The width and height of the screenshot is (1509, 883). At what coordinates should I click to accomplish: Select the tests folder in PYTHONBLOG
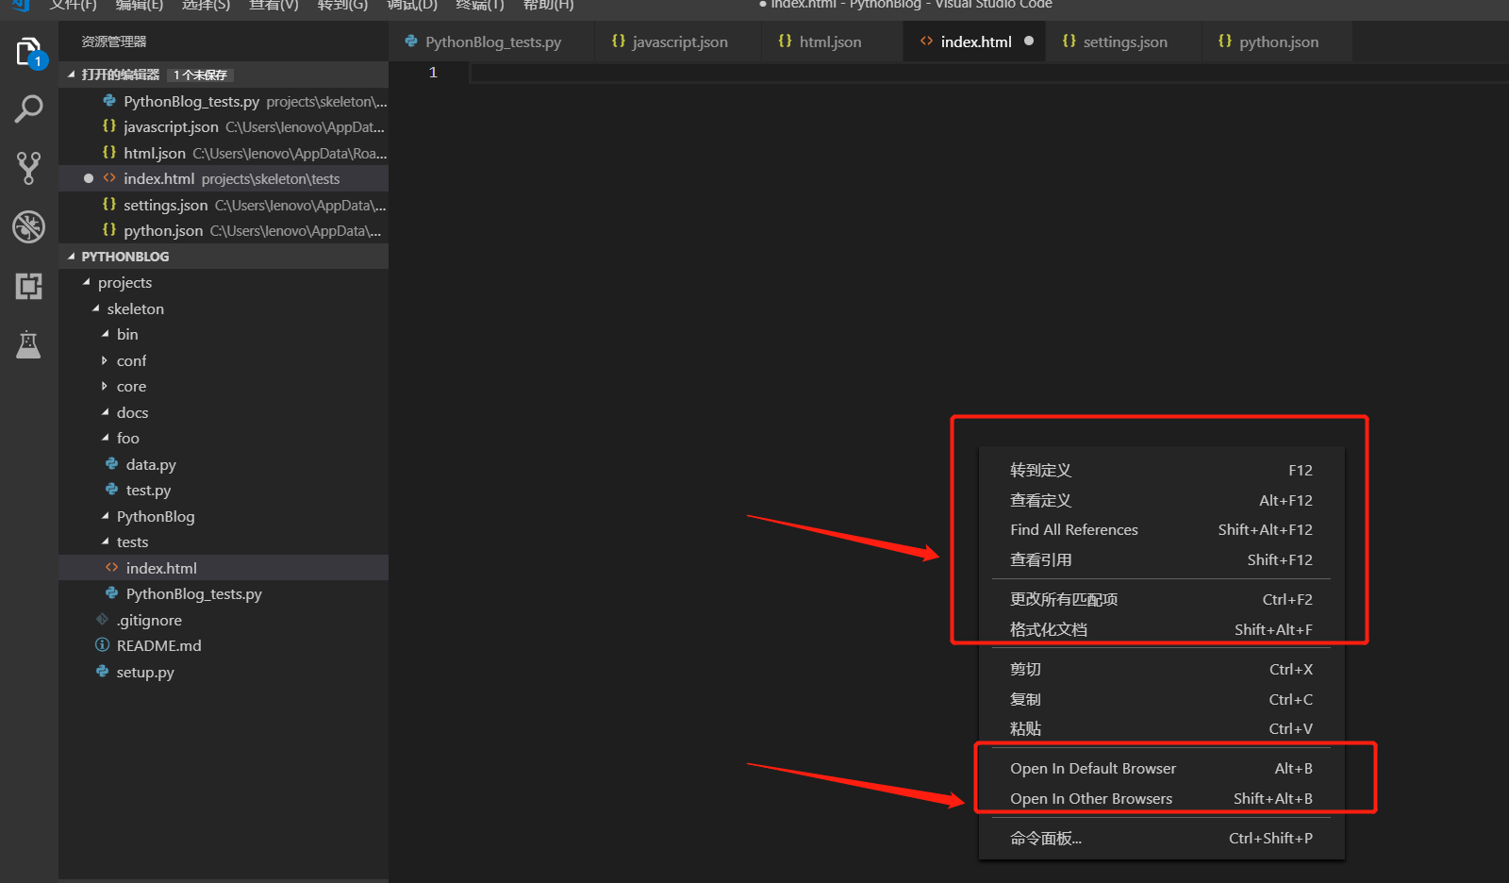132,541
